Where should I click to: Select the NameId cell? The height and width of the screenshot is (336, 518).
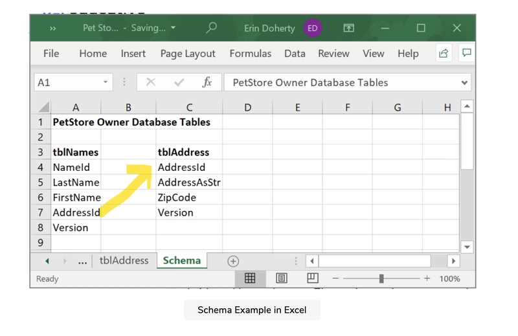click(76, 167)
